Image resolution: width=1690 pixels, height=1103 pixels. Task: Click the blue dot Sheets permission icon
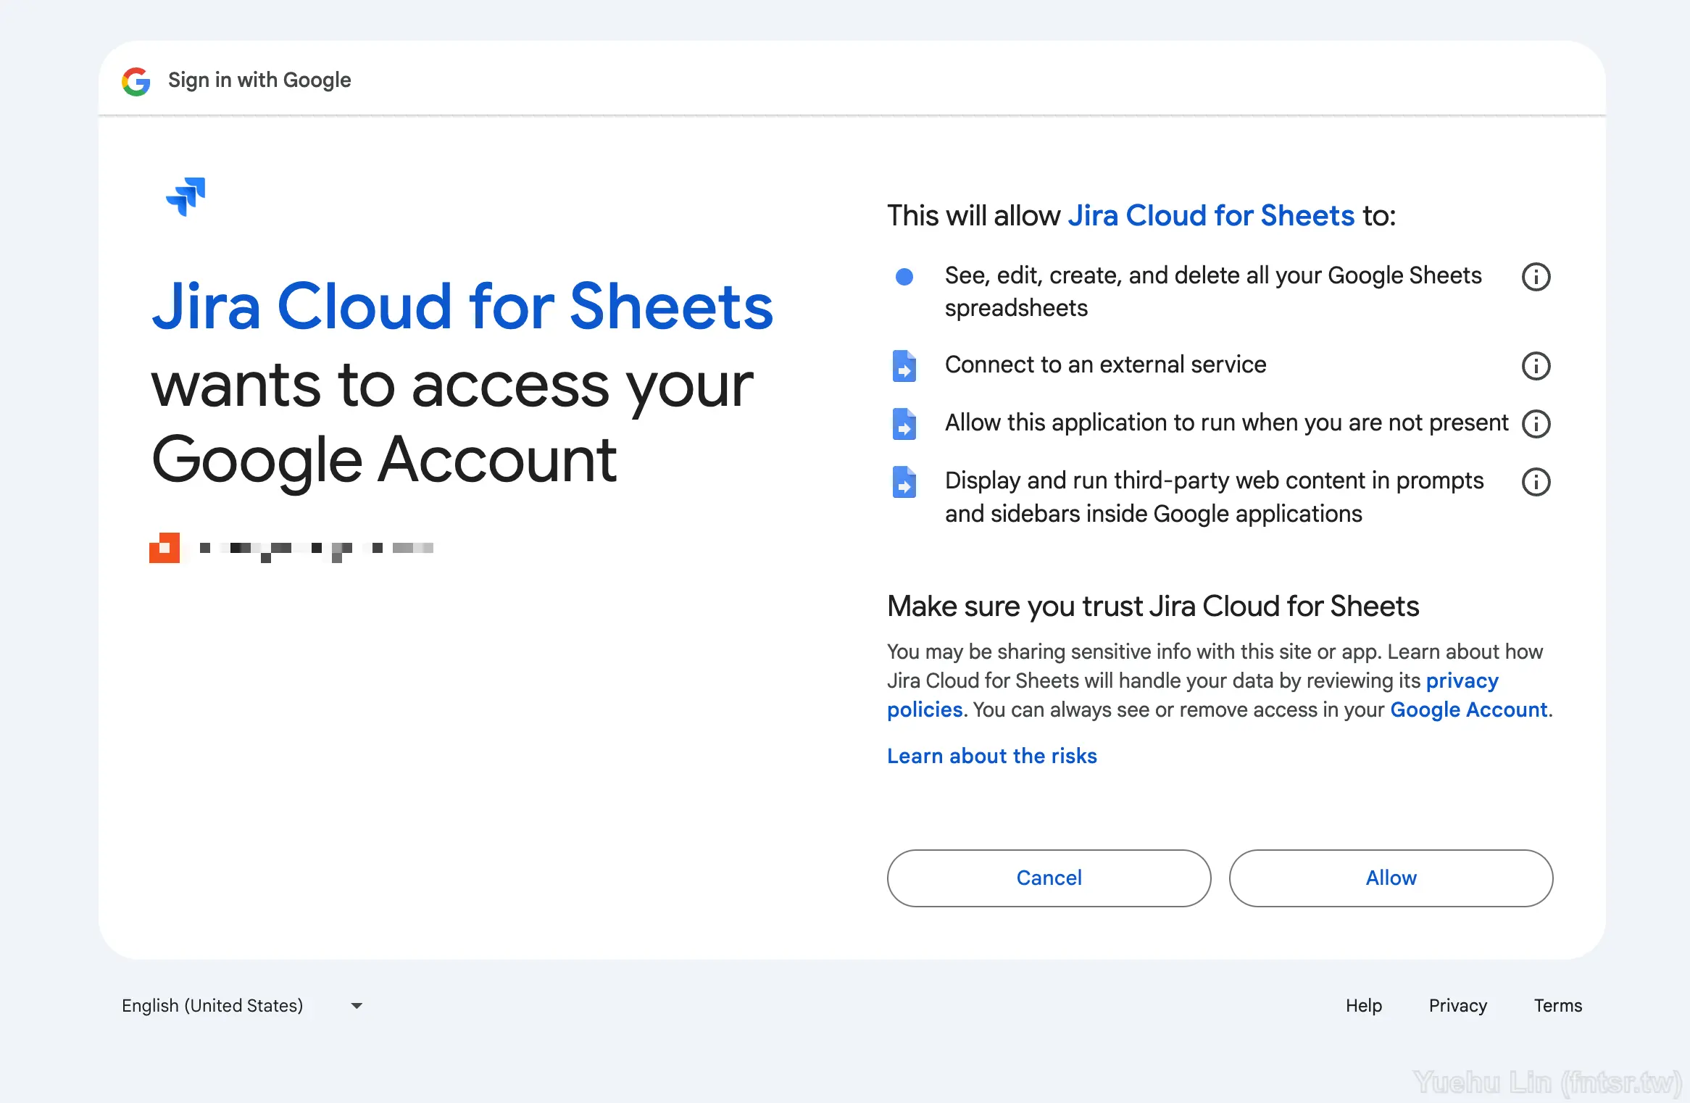click(904, 277)
